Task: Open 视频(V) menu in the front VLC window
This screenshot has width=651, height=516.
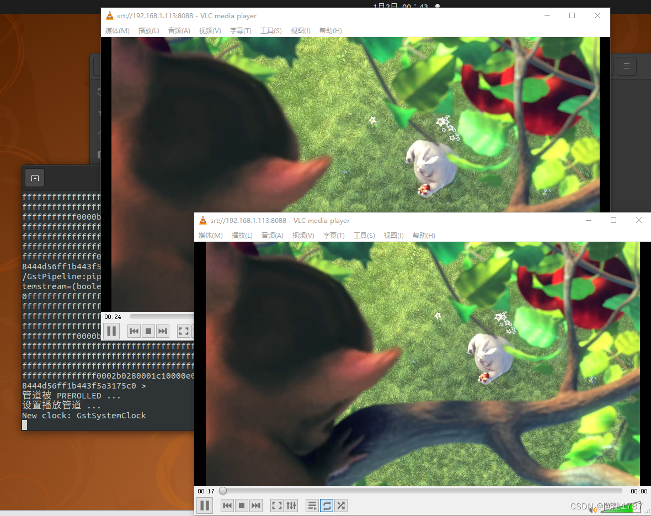Action: [303, 236]
